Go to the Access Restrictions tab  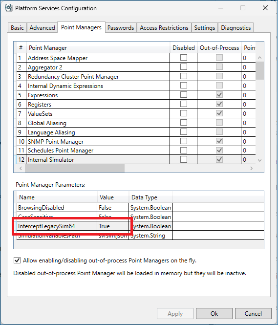(x=164, y=28)
